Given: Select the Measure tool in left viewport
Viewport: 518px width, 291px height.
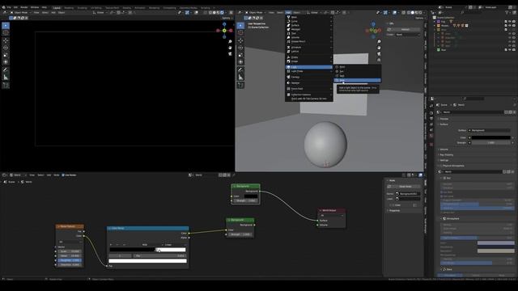Looking at the screenshot, I should coord(6,78).
